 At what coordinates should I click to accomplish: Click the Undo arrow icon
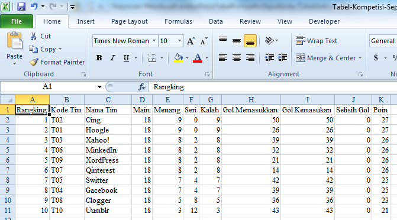pos(34,6)
